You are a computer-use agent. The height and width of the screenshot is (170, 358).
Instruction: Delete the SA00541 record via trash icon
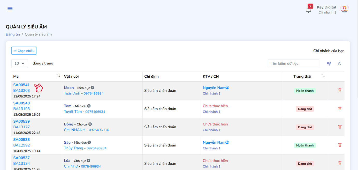coord(340,90)
